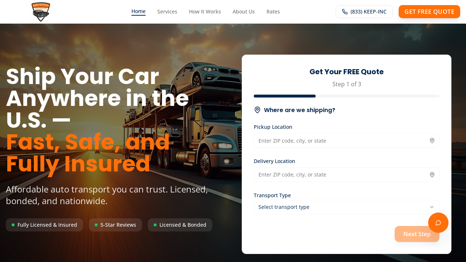Open the Select transport type dropdown
Screen dimensions: 466x262
click(x=347, y=207)
